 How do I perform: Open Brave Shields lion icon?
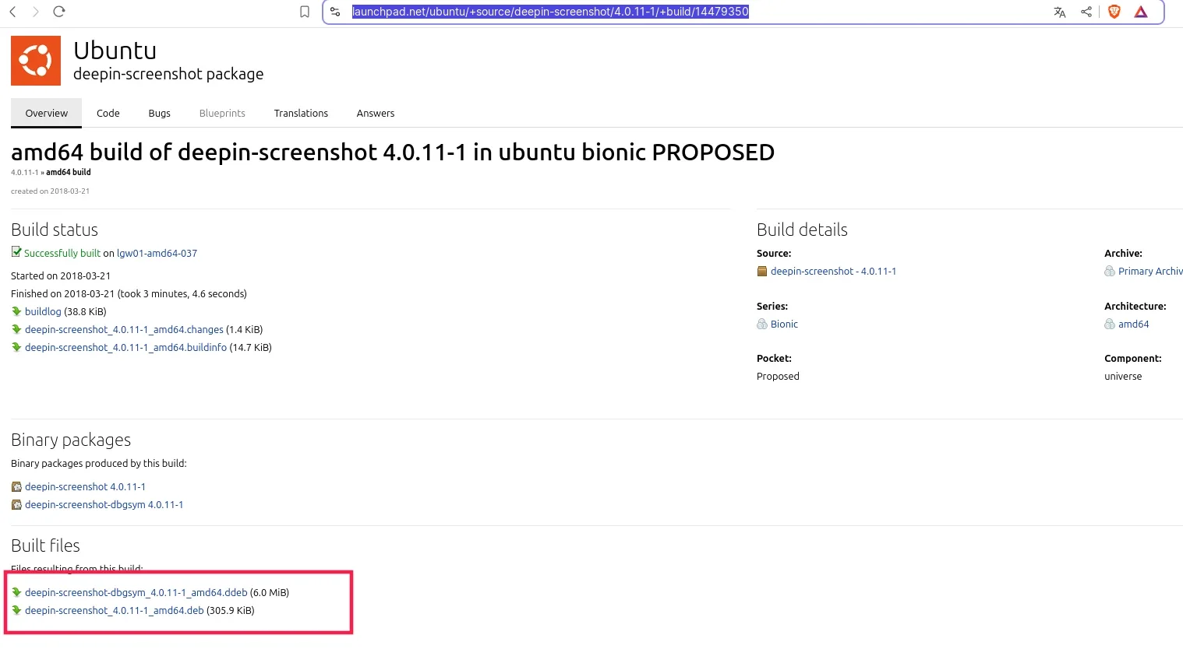click(x=1114, y=12)
